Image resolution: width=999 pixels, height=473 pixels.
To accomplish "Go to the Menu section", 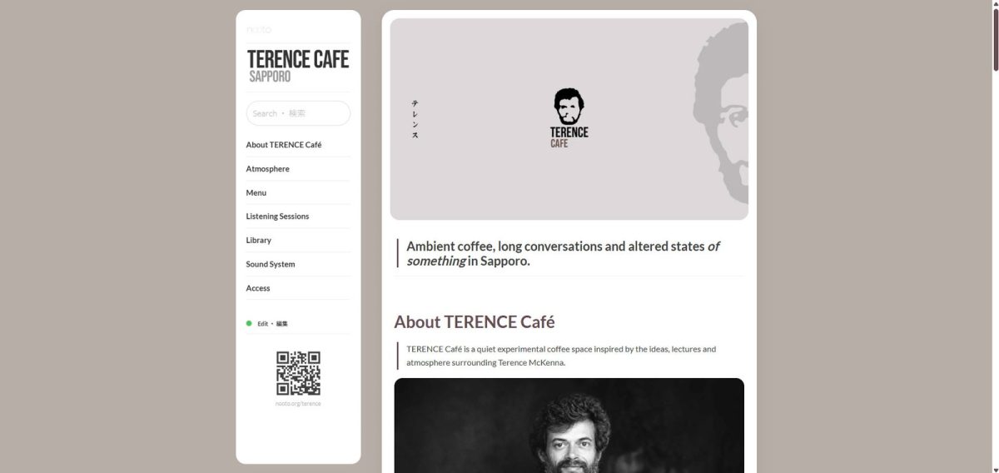I will tap(256, 192).
